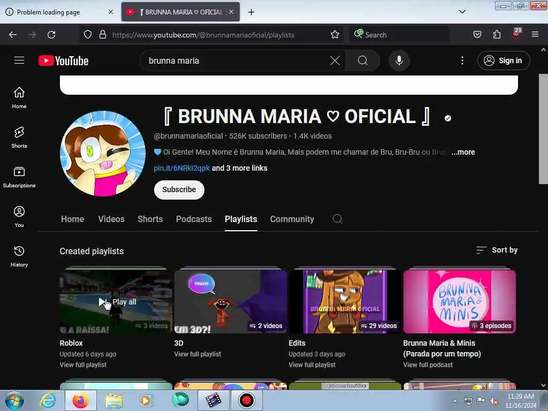
Task: List all tabs dropdown arrow
Action: (462, 12)
